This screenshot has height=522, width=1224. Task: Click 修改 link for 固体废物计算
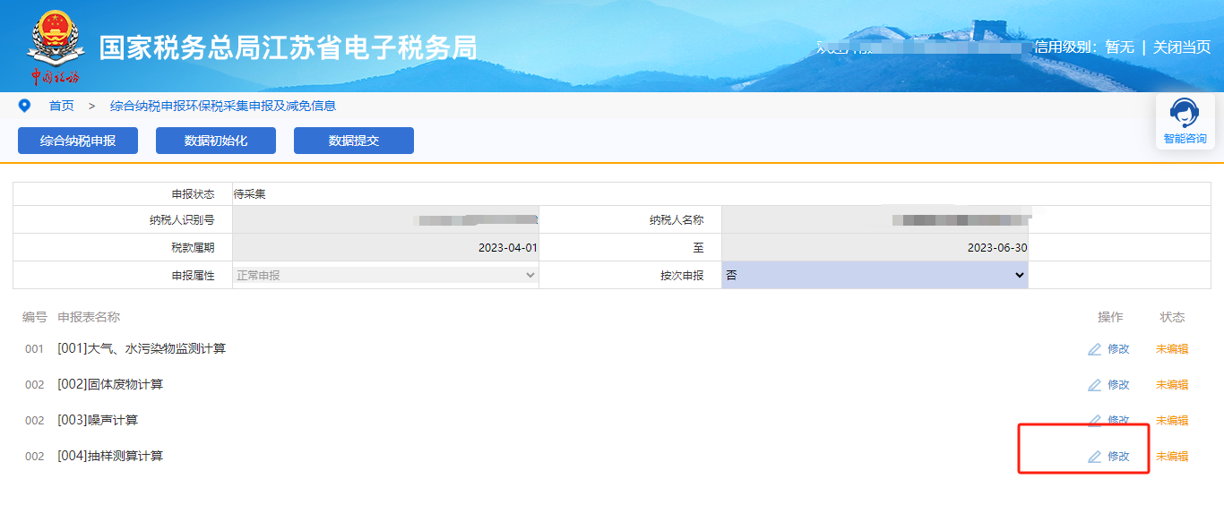pos(1118,385)
